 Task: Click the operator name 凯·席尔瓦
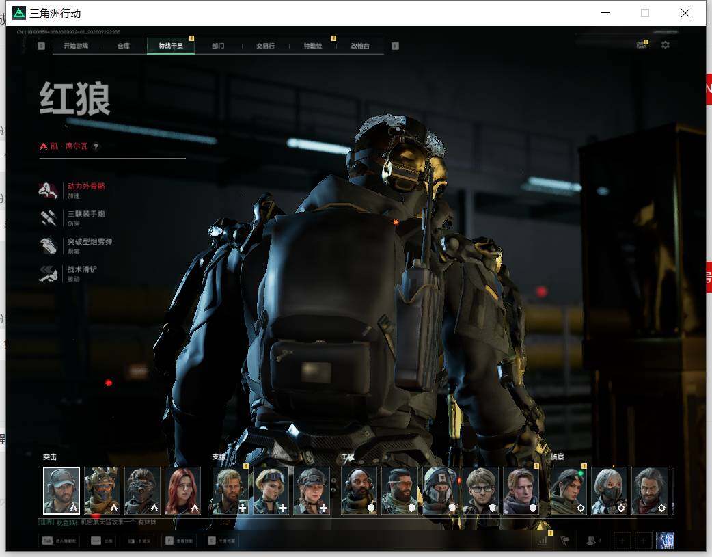click(69, 146)
